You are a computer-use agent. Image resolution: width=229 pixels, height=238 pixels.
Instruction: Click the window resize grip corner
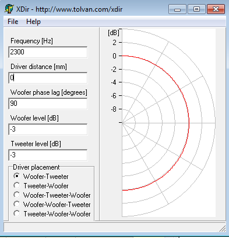[x=223, y=229]
